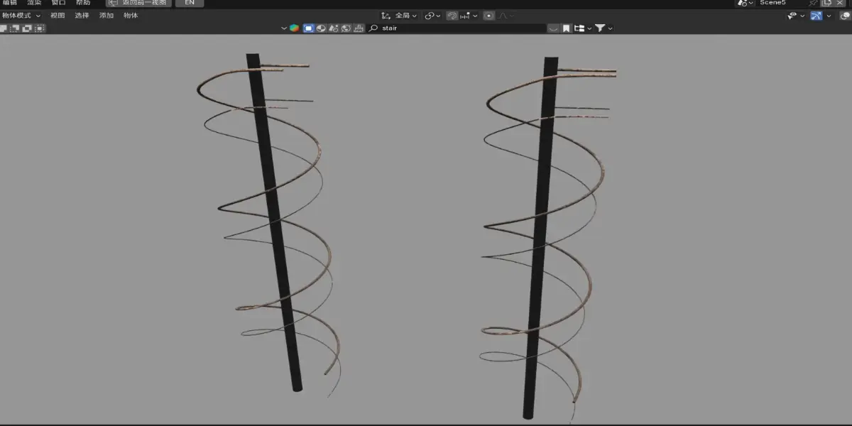
Task: Open the snap settings dropdown
Action: point(468,16)
